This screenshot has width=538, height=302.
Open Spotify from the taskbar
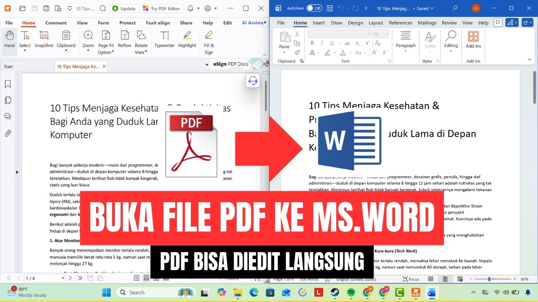pos(351,292)
